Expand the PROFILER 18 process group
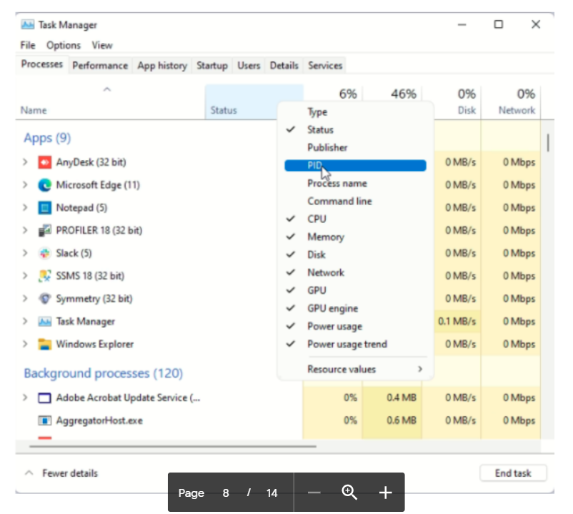The width and height of the screenshot is (573, 514). pos(26,231)
